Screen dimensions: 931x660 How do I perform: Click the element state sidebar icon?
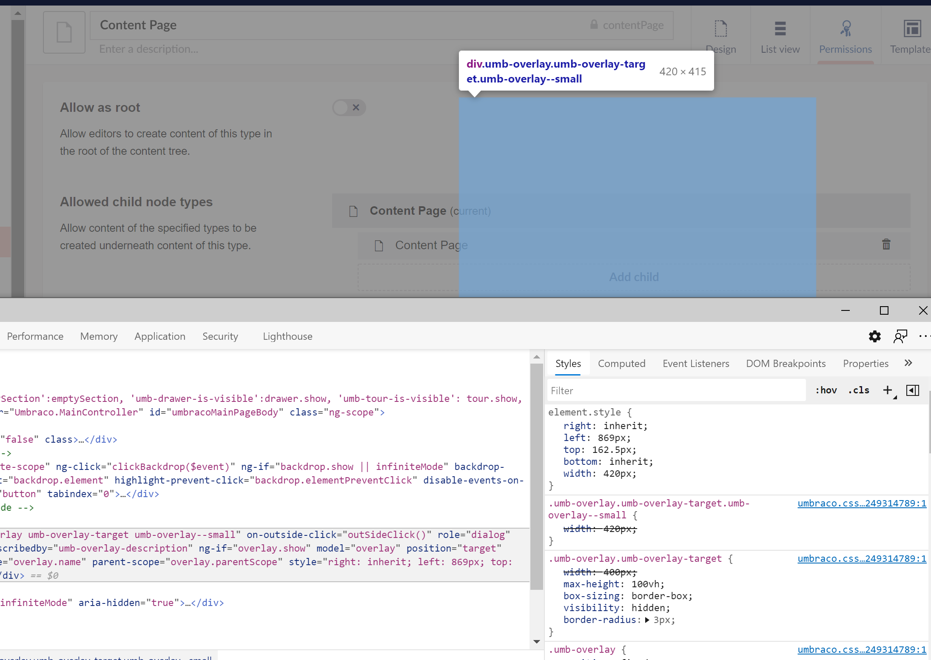point(913,390)
